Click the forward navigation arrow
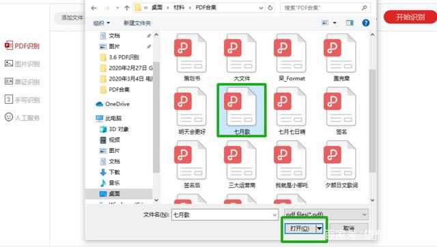 [x=107, y=8]
